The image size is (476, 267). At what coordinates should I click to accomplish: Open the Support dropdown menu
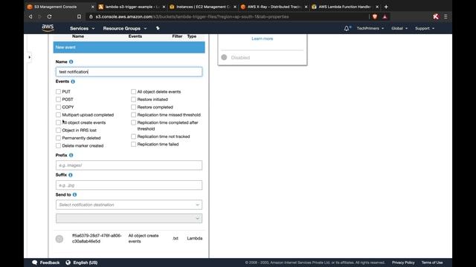click(425, 28)
